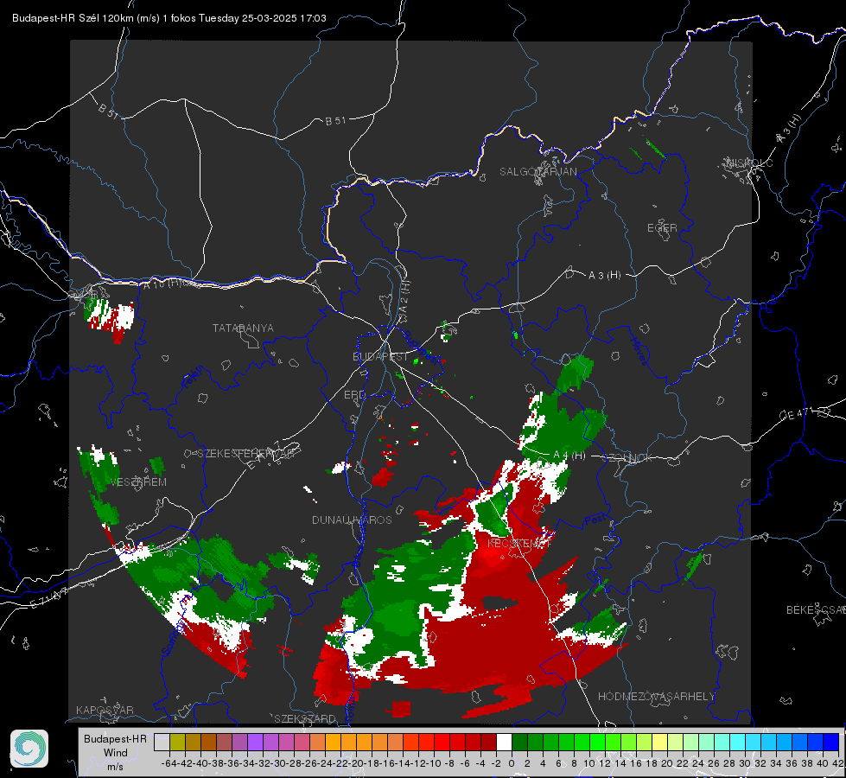This screenshot has height=778, width=846.
Task: Pick the olive swatch between -64 and -42
Action: pyautogui.click(x=177, y=742)
